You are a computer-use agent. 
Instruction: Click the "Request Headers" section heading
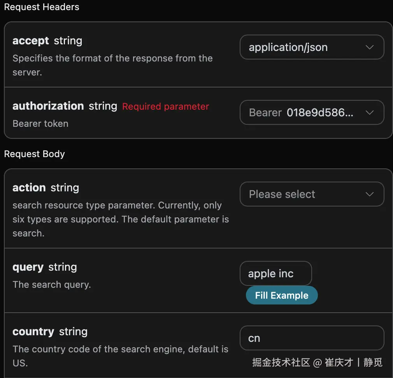pyautogui.click(x=42, y=7)
